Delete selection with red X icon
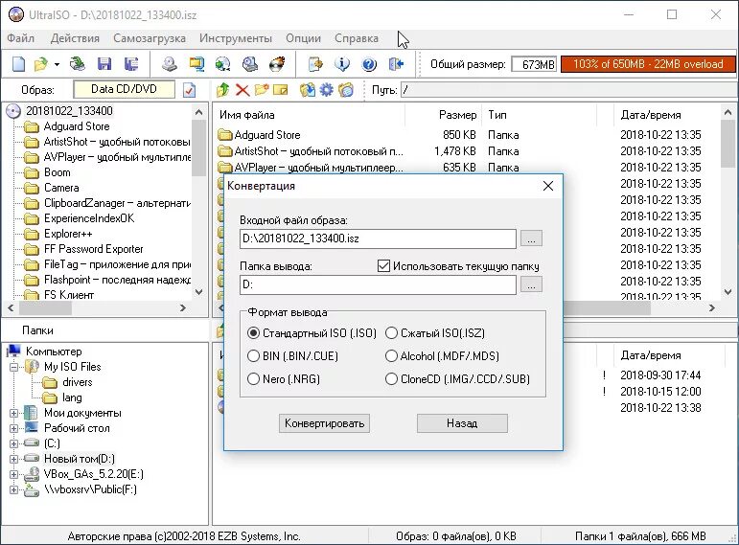 (242, 89)
